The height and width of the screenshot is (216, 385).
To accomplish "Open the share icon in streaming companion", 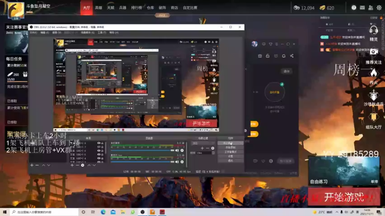I will click(292, 56).
